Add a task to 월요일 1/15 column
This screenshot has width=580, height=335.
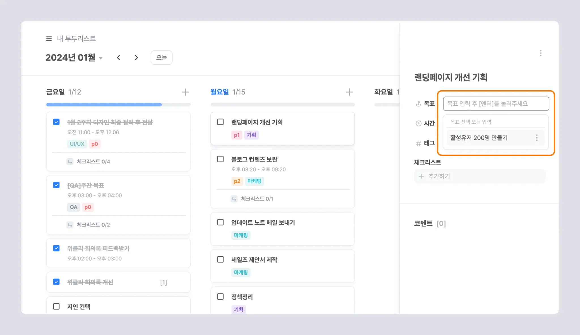[x=349, y=92]
